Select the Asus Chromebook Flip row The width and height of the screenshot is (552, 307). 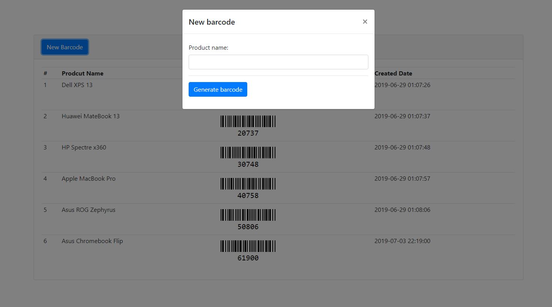click(92, 241)
